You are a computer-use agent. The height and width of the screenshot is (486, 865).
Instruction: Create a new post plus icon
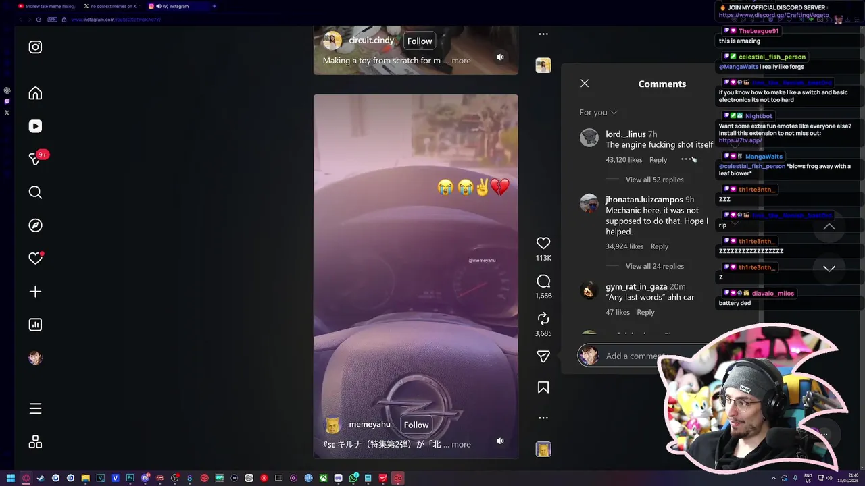coord(35,292)
